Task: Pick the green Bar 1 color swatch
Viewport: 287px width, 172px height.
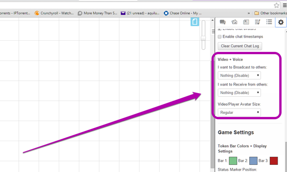Action: (233, 161)
